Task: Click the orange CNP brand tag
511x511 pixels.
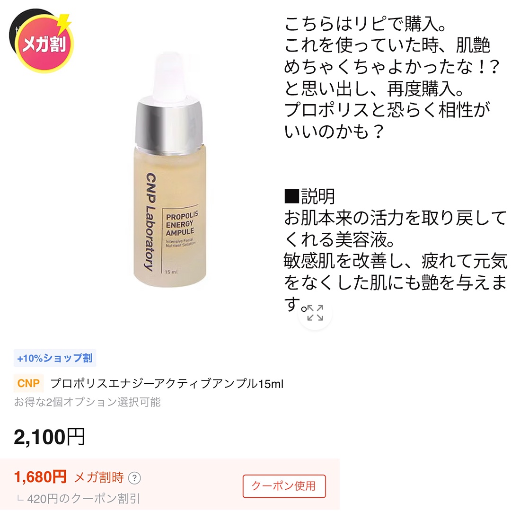Action: (28, 383)
